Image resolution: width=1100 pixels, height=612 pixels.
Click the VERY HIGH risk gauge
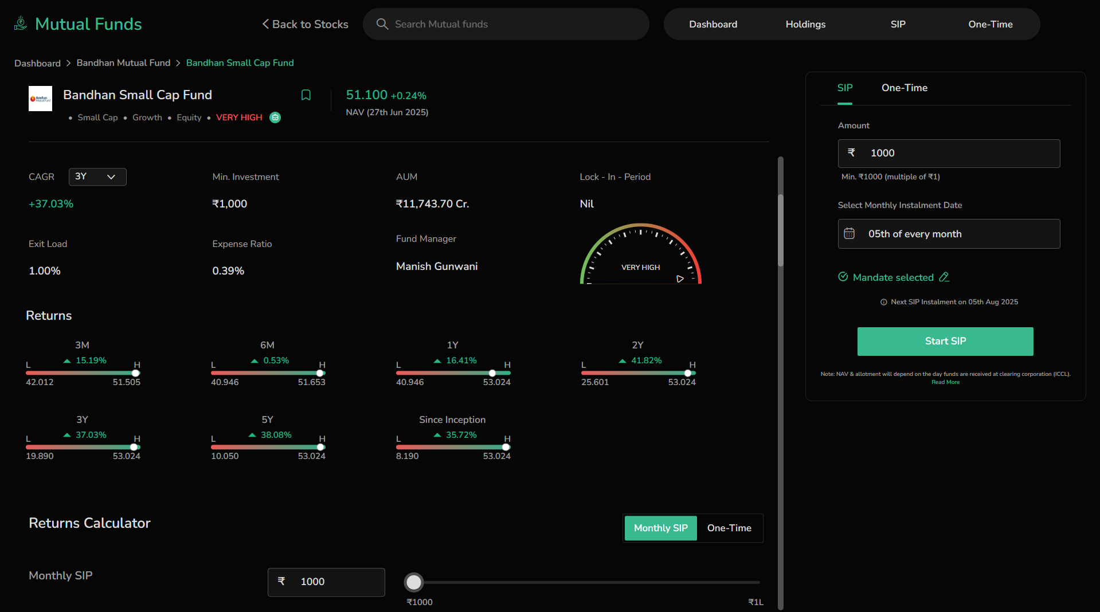point(640,254)
